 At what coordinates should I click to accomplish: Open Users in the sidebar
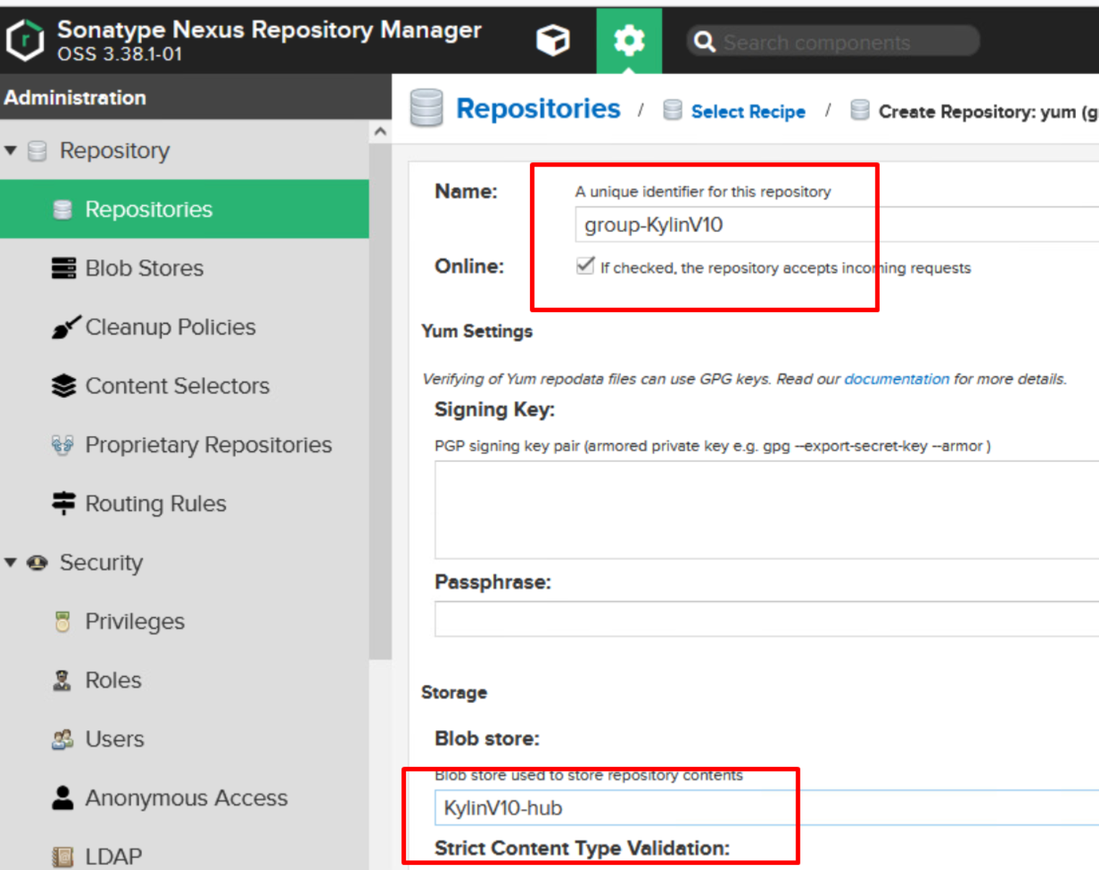point(115,740)
